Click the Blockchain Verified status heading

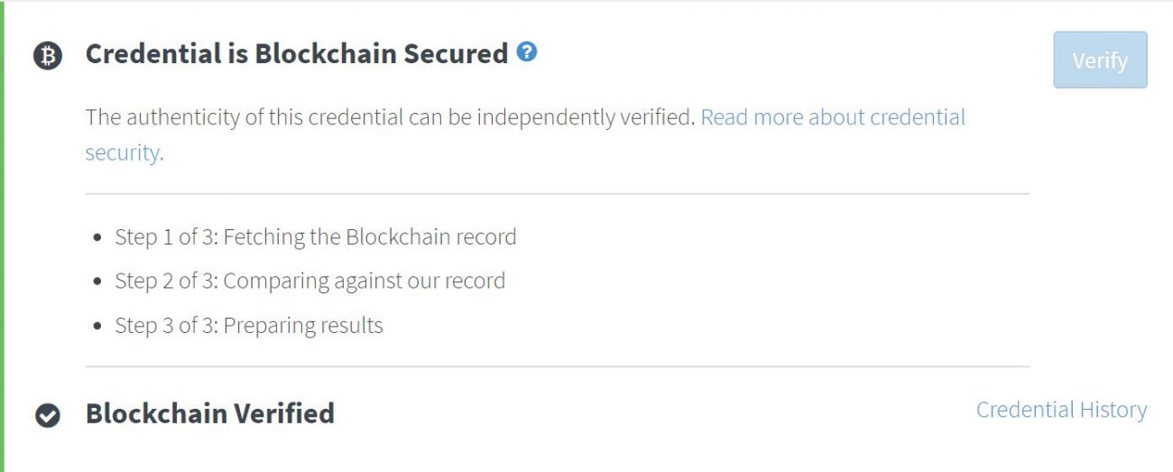(x=210, y=413)
